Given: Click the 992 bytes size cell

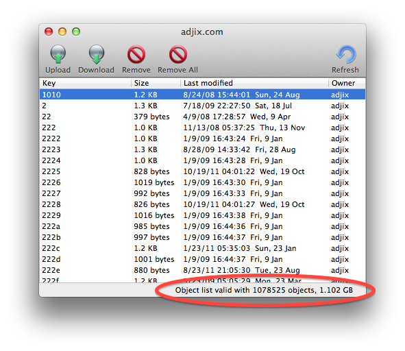Looking at the screenshot, I should 151,193.
